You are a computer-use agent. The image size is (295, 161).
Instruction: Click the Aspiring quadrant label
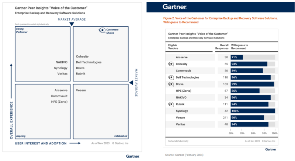pos(21,136)
